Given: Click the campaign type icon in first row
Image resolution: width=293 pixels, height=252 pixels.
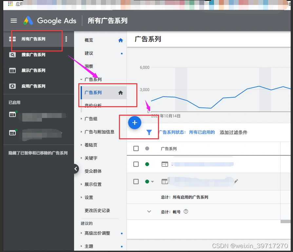Looking at the screenshot, I should 165,164.
